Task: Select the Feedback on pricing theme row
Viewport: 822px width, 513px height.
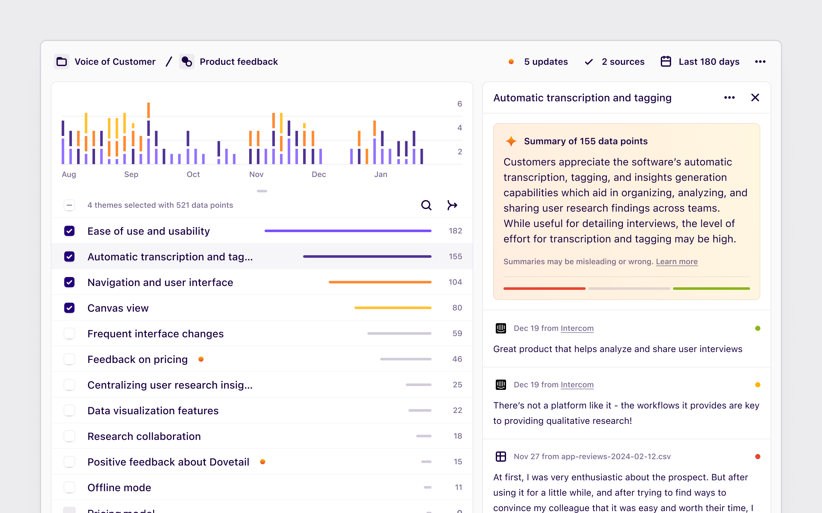Action: (x=137, y=359)
